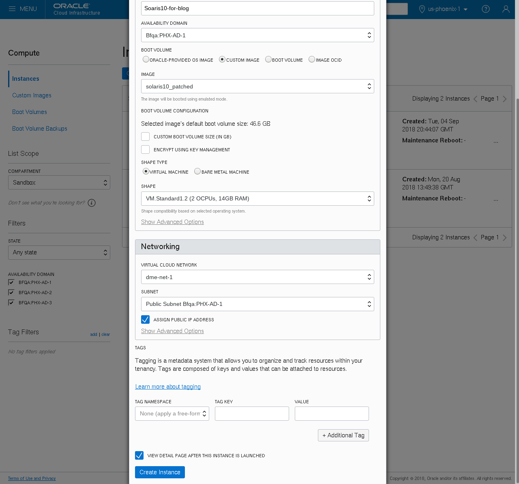Click clear link in Tag Filters

(106, 334)
